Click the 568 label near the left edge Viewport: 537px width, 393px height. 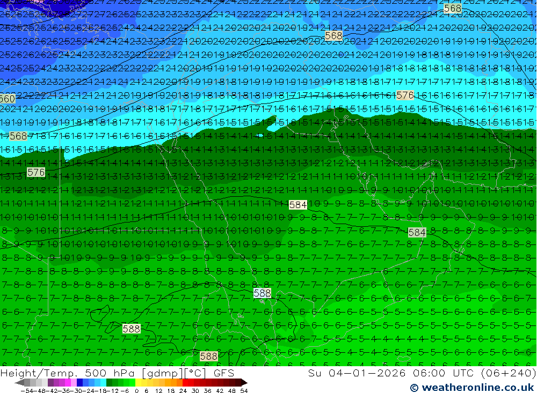pyautogui.click(x=18, y=136)
